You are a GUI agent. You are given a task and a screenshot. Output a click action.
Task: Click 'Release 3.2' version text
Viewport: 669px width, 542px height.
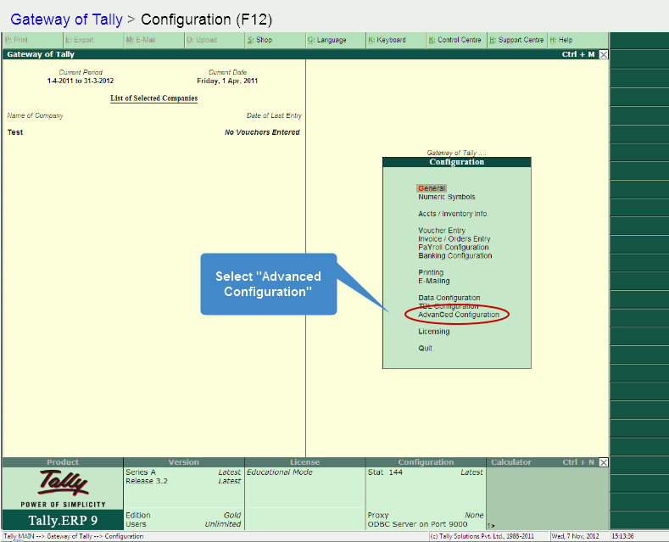(x=147, y=481)
